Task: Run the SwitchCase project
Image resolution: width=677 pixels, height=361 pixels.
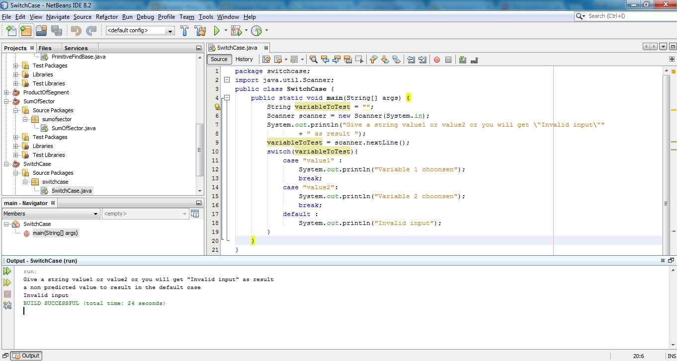Action: [x=217, y=30]
